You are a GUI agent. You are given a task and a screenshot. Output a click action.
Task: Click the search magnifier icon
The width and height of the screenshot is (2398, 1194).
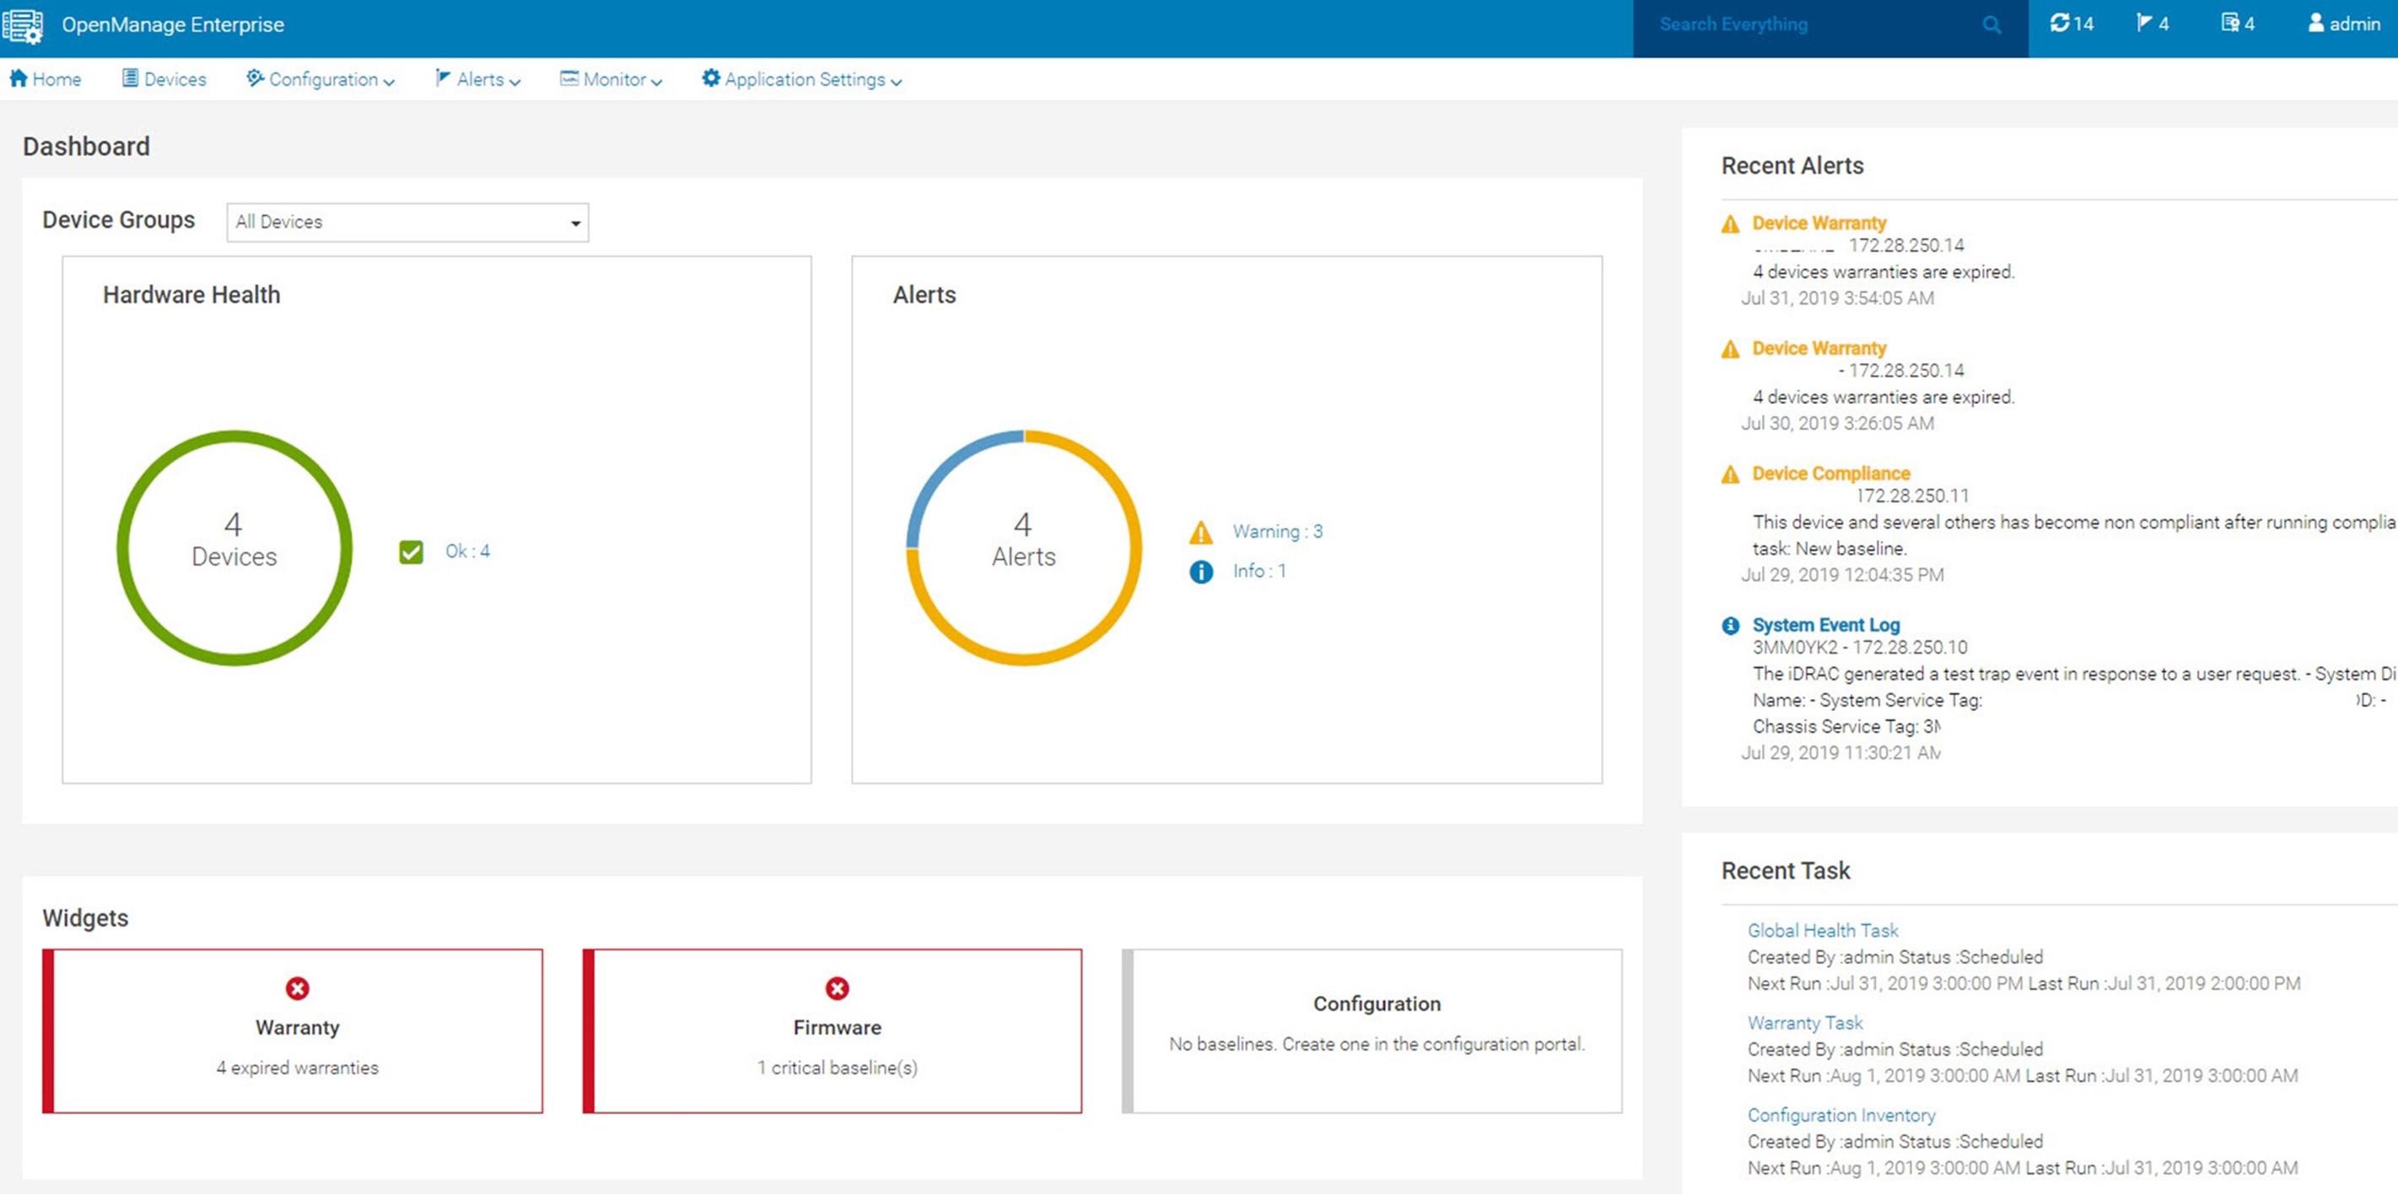(1991, 25)
